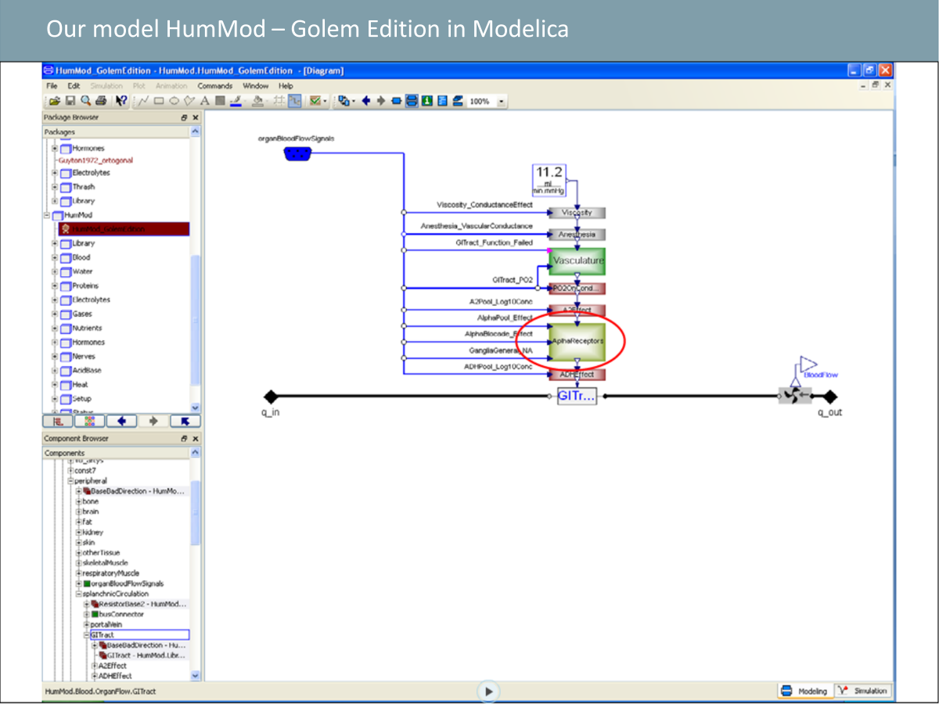Screen dimensions: 939x704
Task: Toggle the connector routing mode button
Action: tap(295, 101)
